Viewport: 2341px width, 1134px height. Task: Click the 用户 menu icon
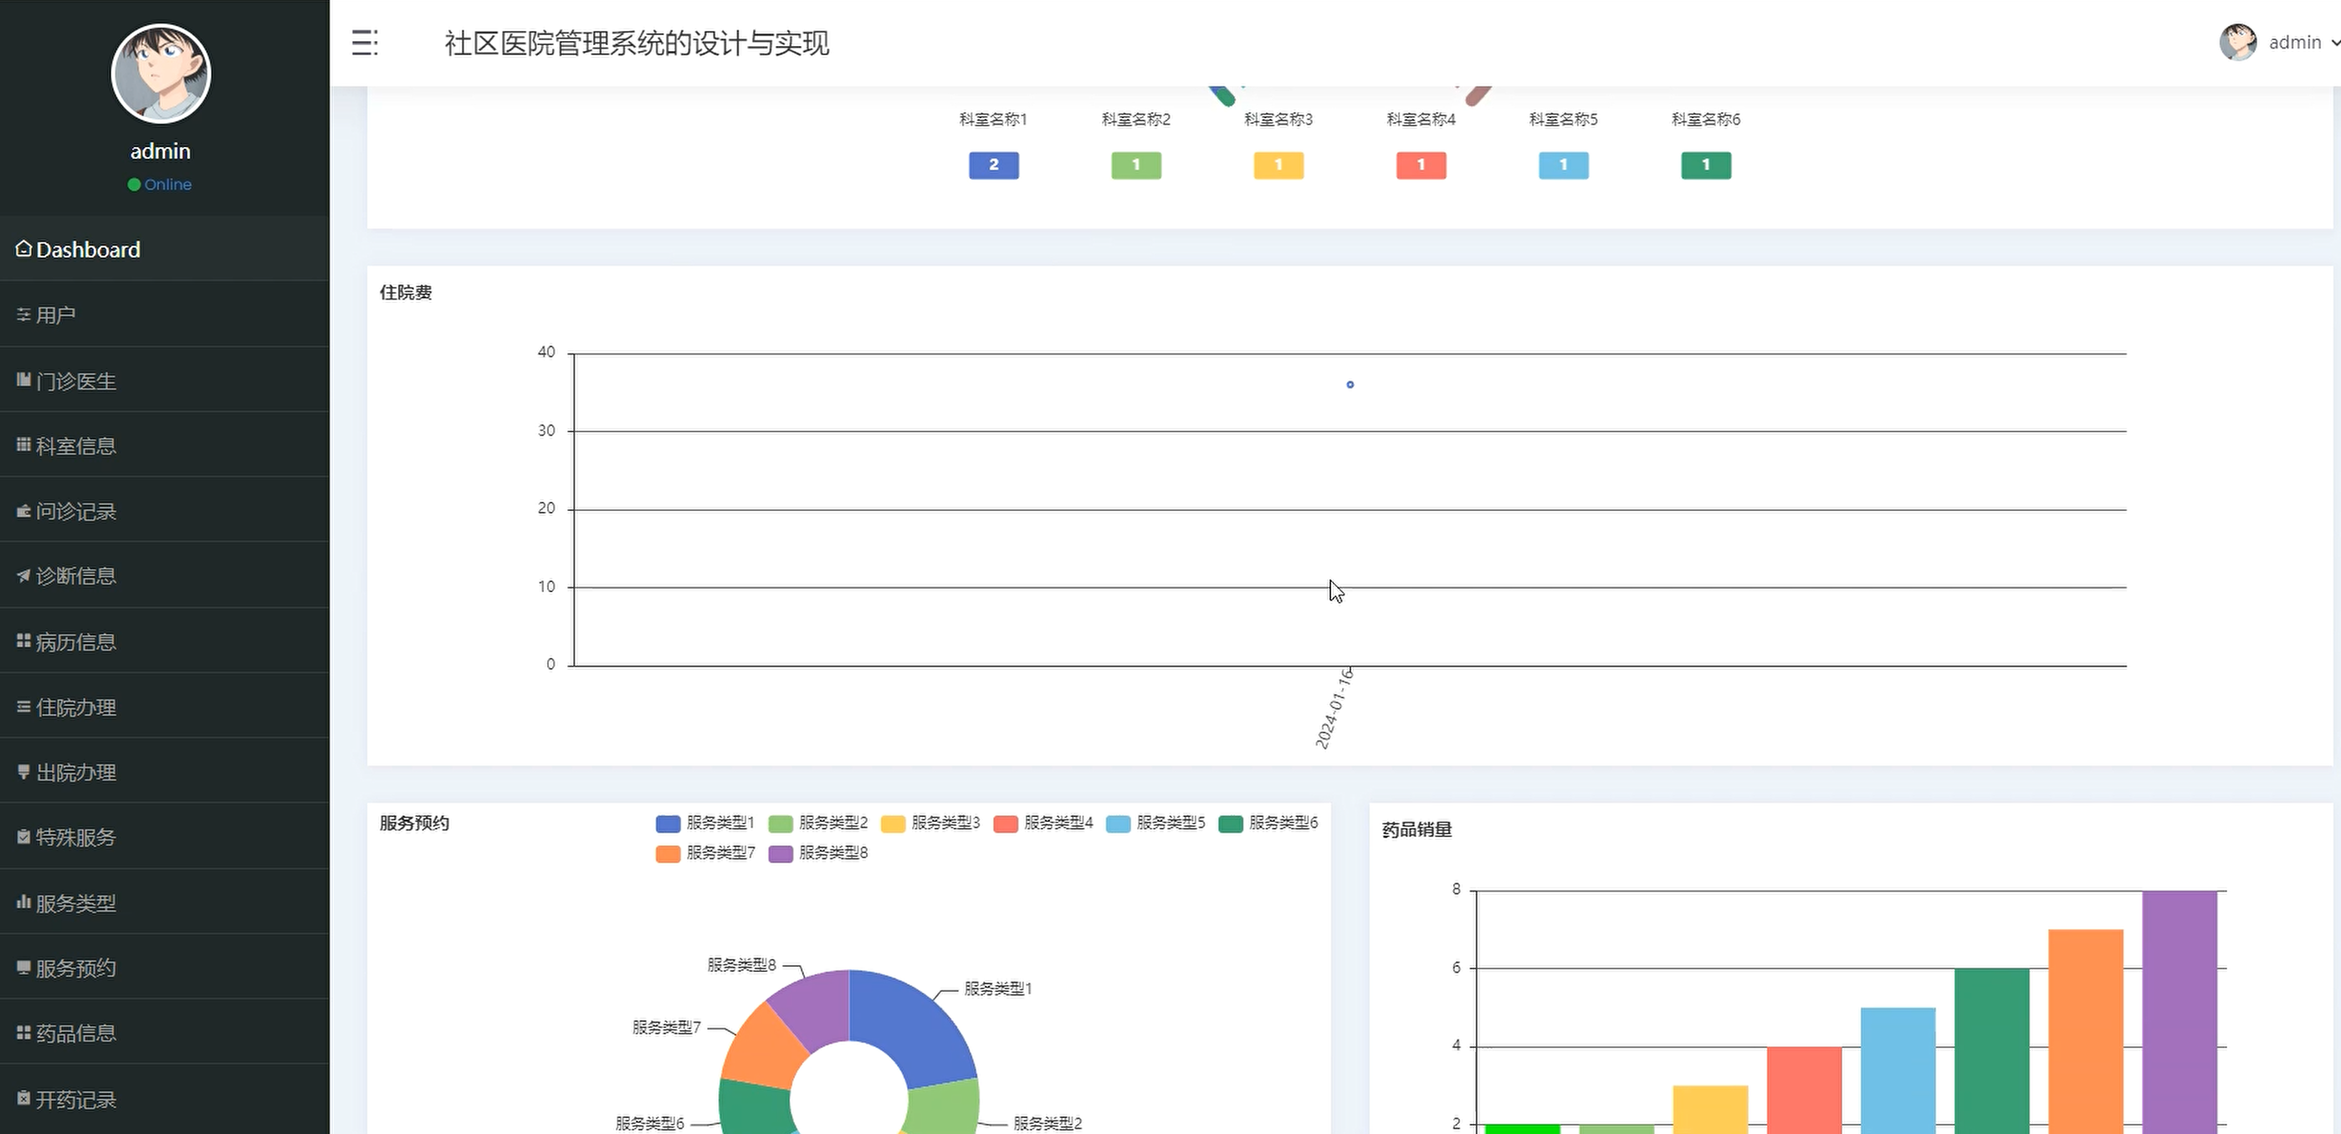tap(23, 314)
